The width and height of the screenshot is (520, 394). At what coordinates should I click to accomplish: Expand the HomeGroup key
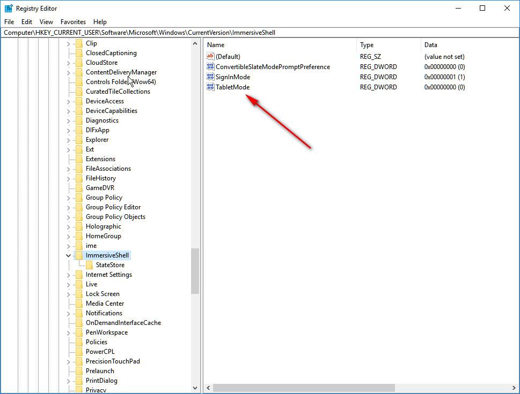pos(68,237)
